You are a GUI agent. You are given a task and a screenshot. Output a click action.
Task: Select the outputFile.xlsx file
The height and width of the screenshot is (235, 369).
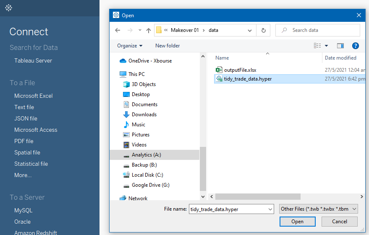pyautogui.click(x=240, y=70)
